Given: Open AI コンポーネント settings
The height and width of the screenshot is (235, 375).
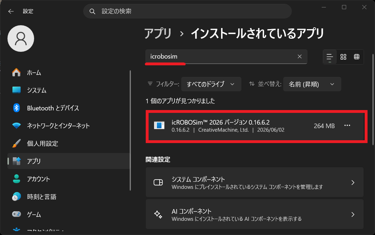Looking at the screenshot, I should click(x=255, y=214).
